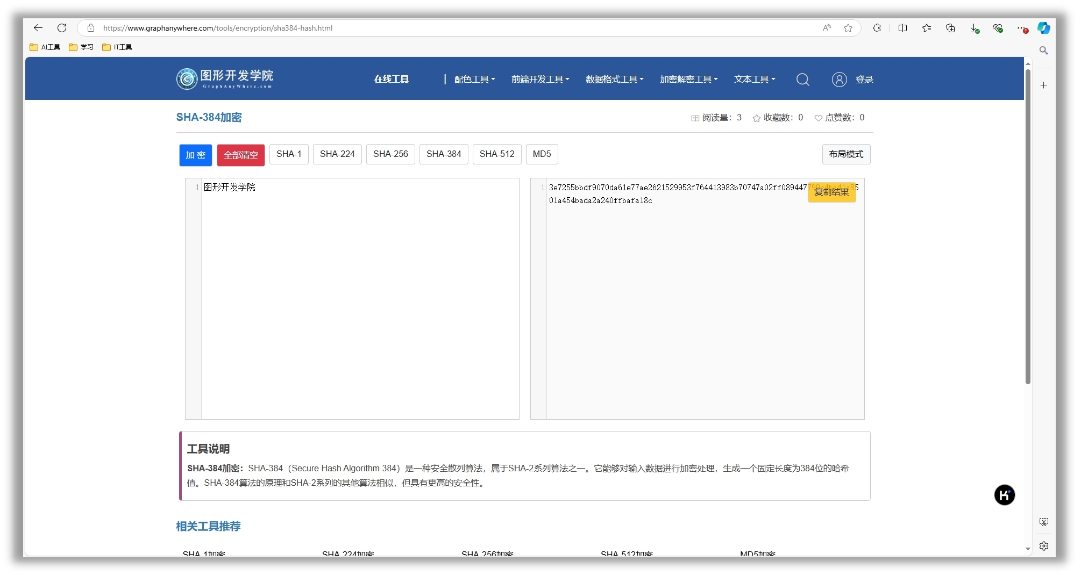Open browser settings and more menu
The height and width of the screenshot is (575, 1081).
pos(1022,28)
